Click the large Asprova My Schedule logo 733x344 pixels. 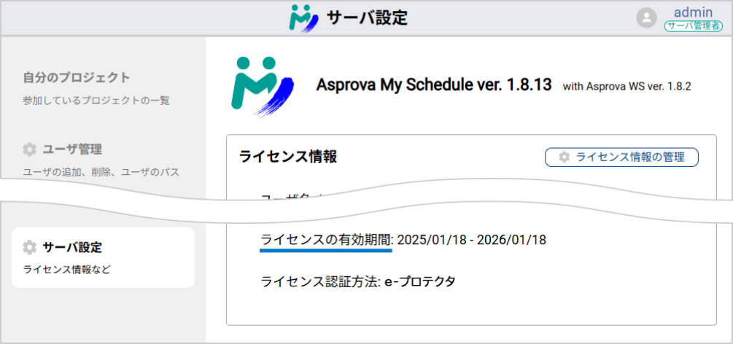tap(263, 87)
